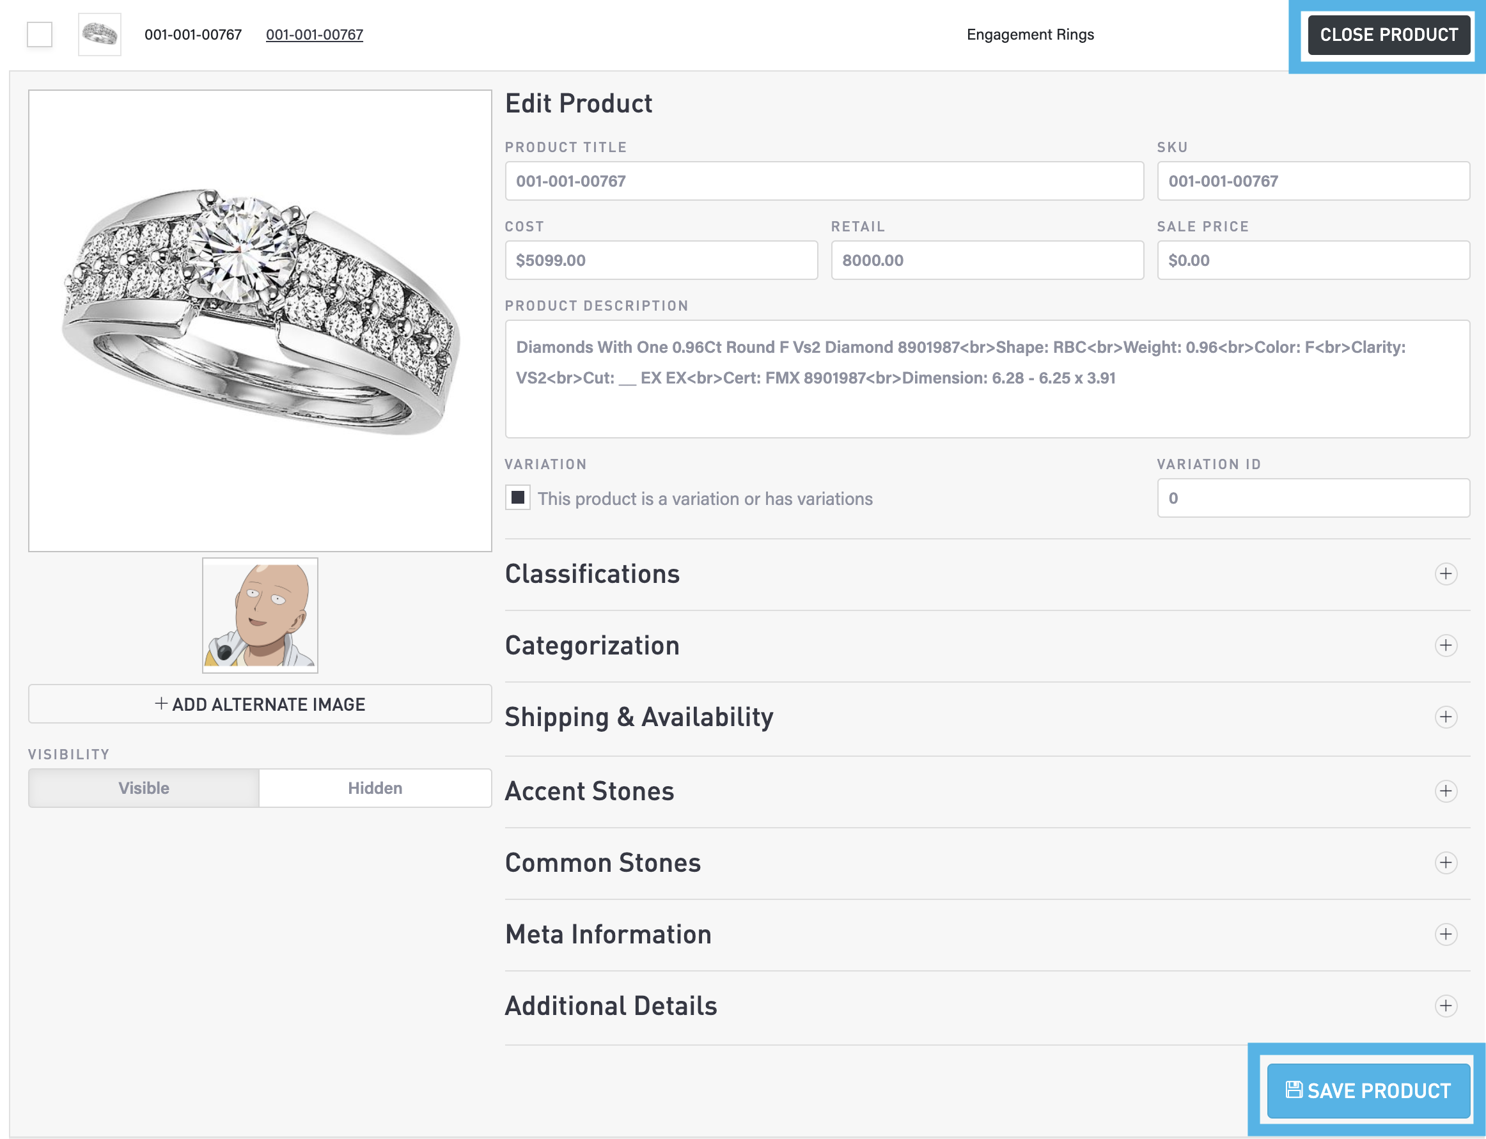1486x1139 pixels.
Task: Expand Accent Stones with plus icon
Action: (1445, 791)
